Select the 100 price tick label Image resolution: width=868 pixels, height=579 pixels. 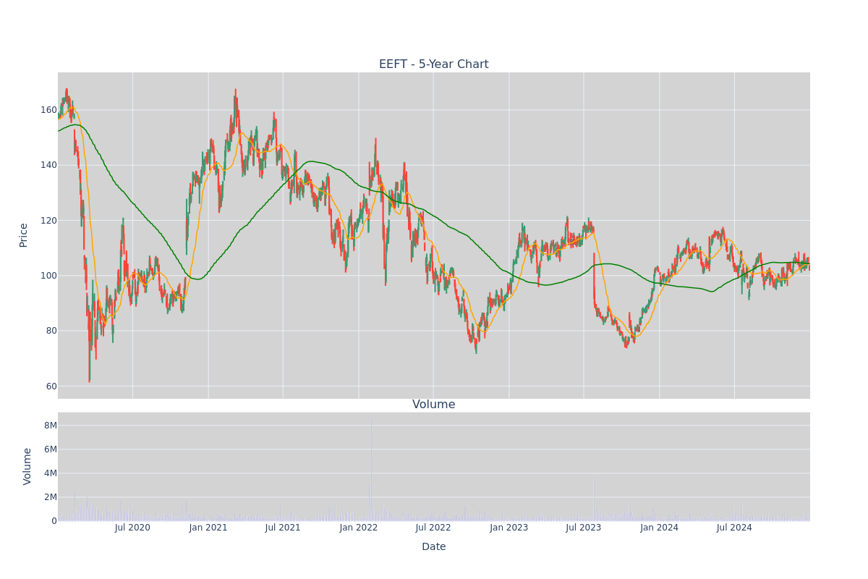coord(48,276)
